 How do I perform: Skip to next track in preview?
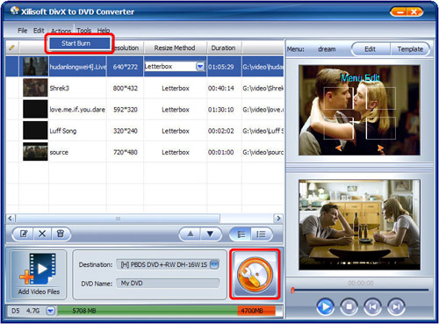396,306
